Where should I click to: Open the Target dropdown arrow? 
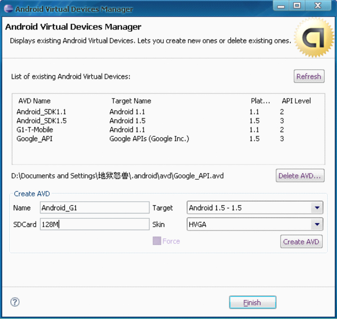click(317, 208)
